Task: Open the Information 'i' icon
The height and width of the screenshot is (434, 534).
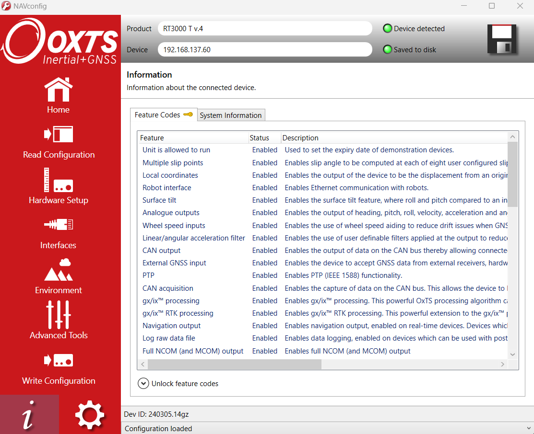Action: pos(29,415)
